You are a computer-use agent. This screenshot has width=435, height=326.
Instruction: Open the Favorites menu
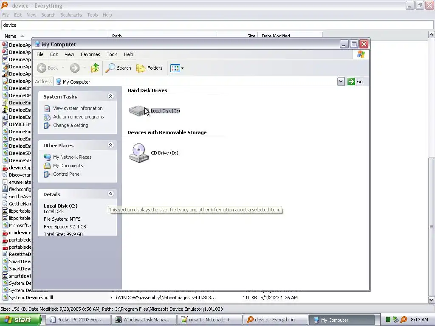[x=90, y=54]
